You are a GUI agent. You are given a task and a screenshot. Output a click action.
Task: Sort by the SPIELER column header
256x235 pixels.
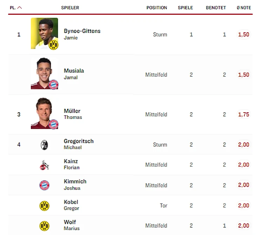point(70,8)
